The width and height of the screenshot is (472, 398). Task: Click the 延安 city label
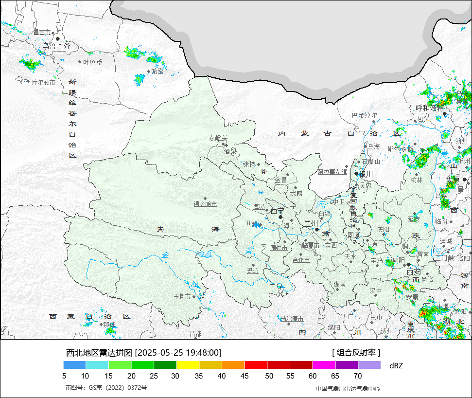click(414, 219)
